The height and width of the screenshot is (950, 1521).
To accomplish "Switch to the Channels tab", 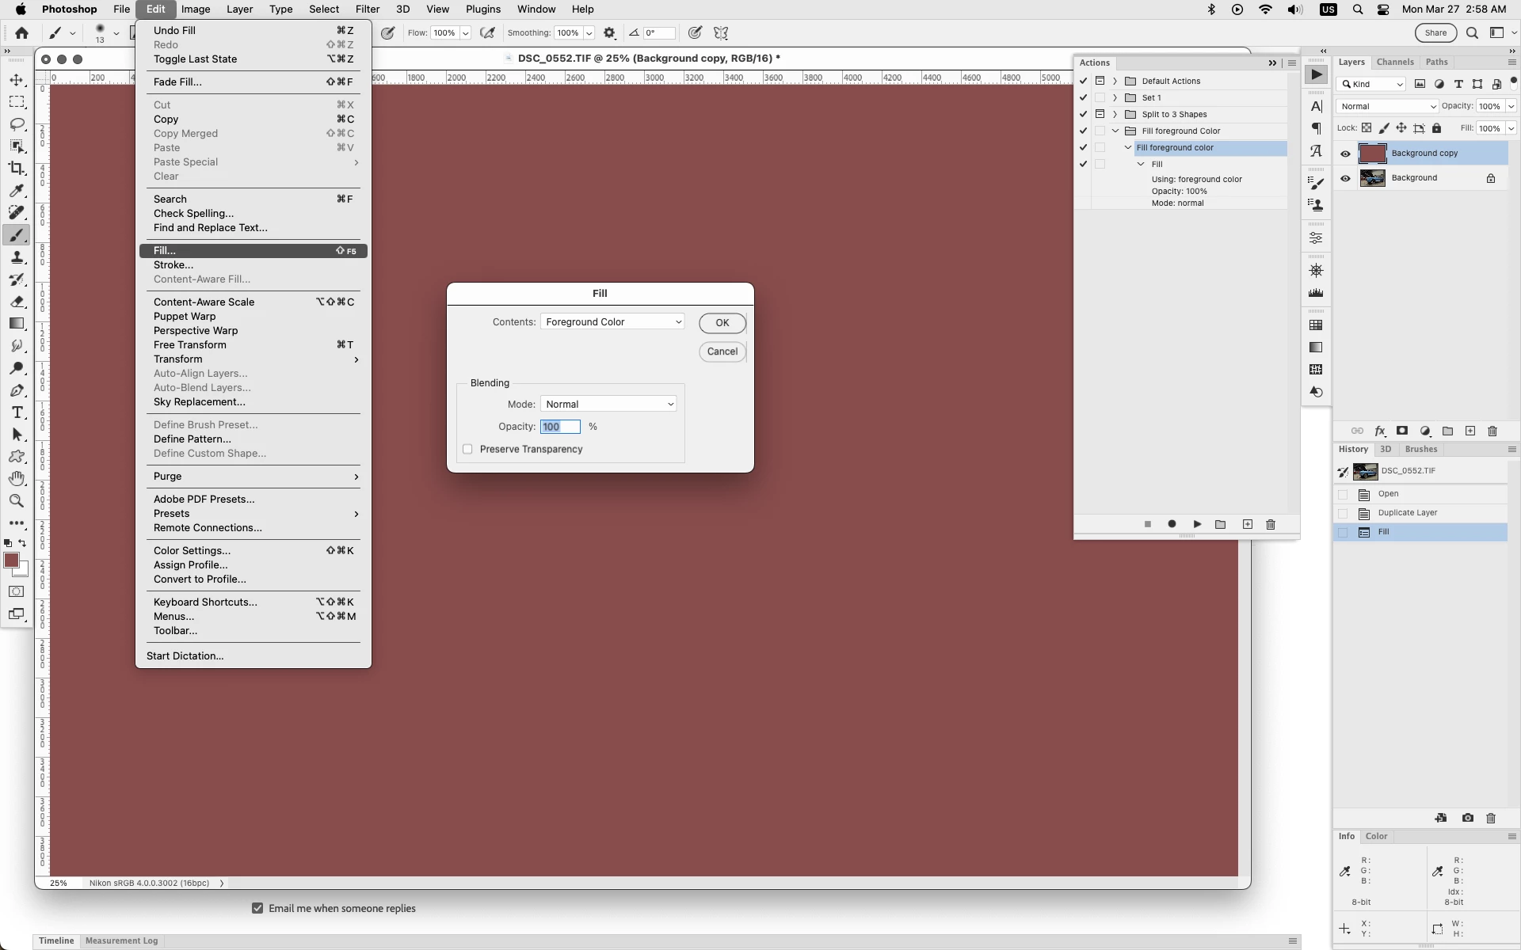I will click(x=1394, y=62).
